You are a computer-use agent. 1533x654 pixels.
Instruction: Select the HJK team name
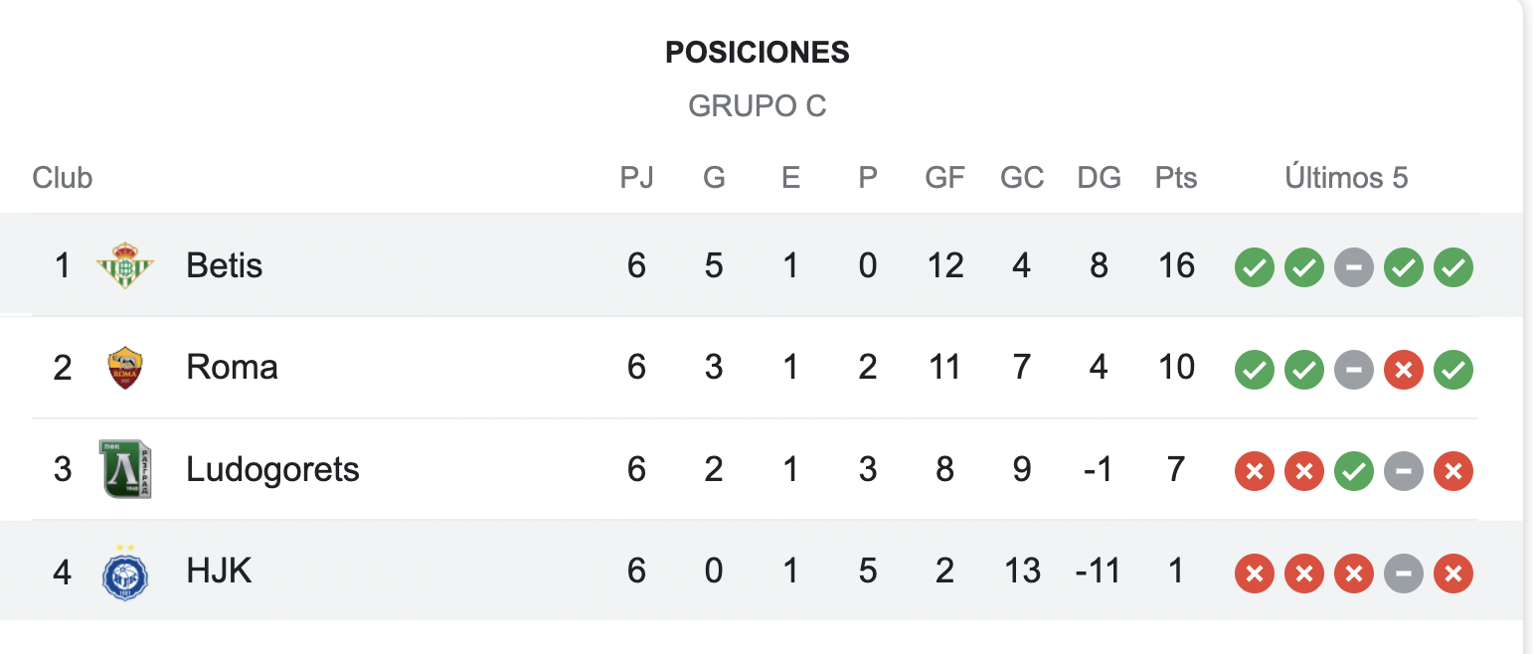pyautogui.click(x=219, y=572)
